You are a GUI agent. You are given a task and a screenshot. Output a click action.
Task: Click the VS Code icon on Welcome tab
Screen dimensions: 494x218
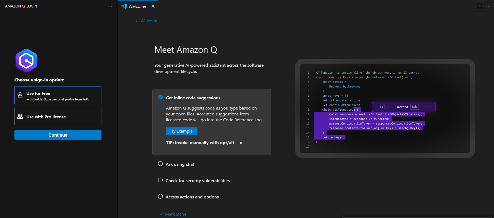tap(124, 6)
